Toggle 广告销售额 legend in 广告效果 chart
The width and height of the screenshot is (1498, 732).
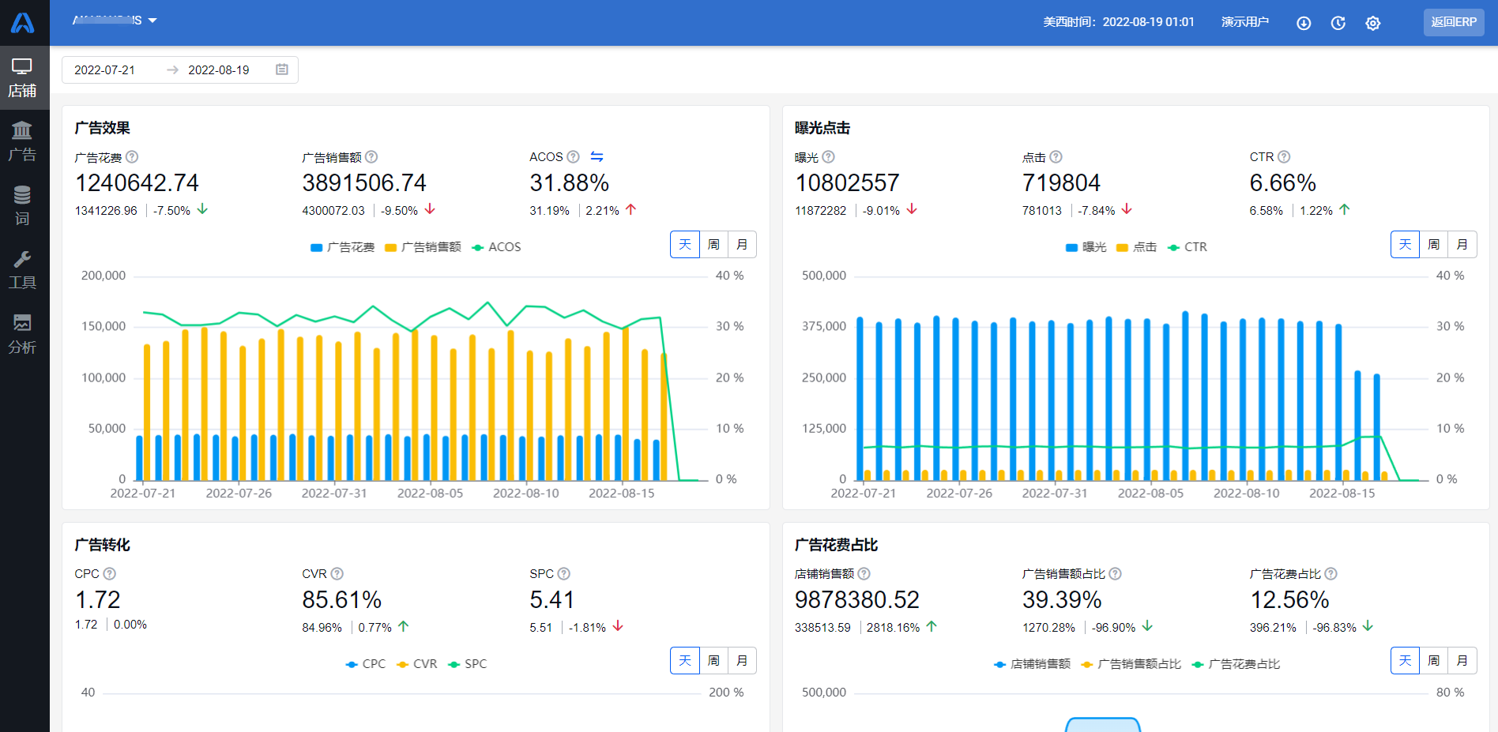423,247
